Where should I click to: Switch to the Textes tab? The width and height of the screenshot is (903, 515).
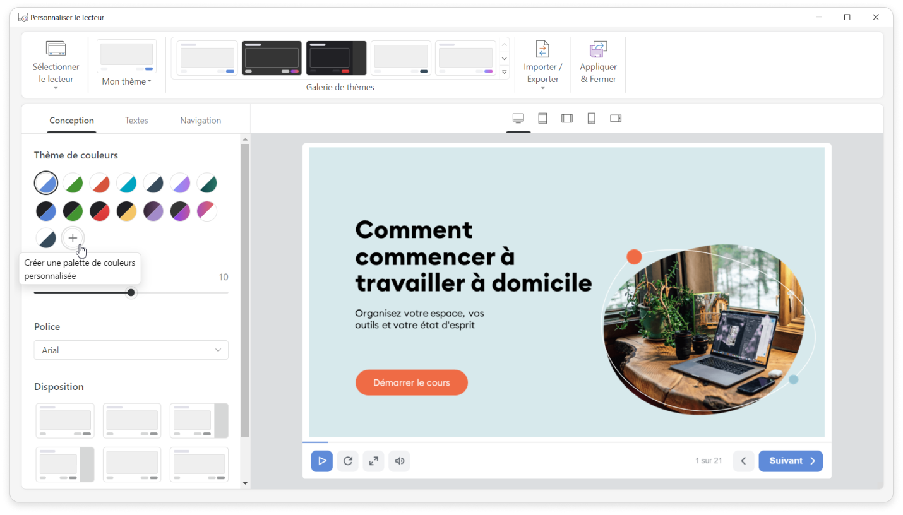click(136, 121)
